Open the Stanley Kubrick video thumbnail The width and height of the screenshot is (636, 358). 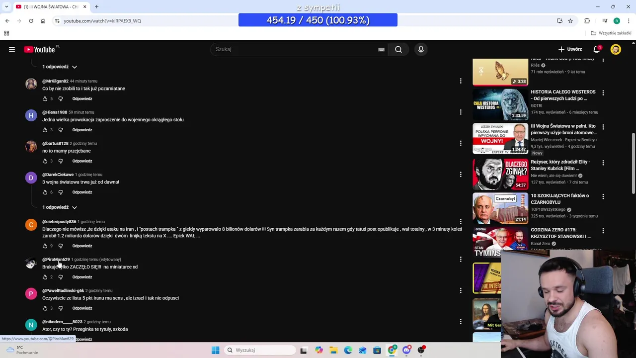500,174
